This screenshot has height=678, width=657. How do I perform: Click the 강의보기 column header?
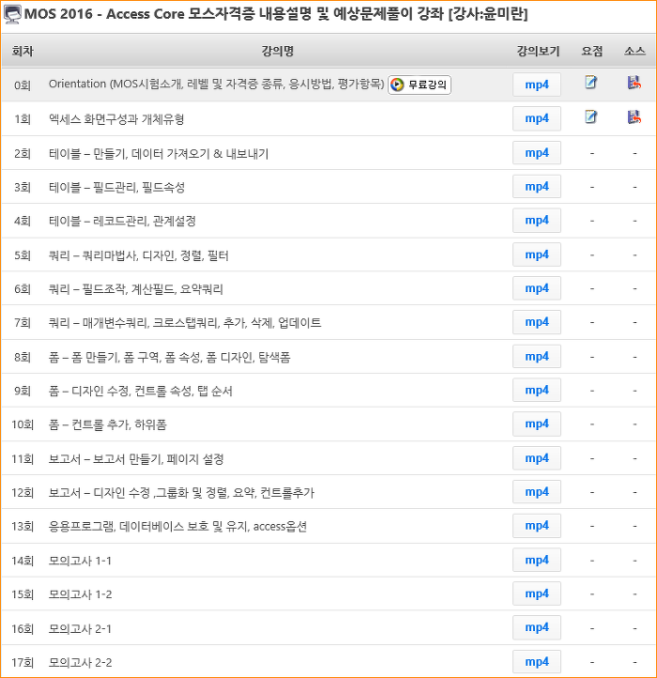(x=538, y=51)
